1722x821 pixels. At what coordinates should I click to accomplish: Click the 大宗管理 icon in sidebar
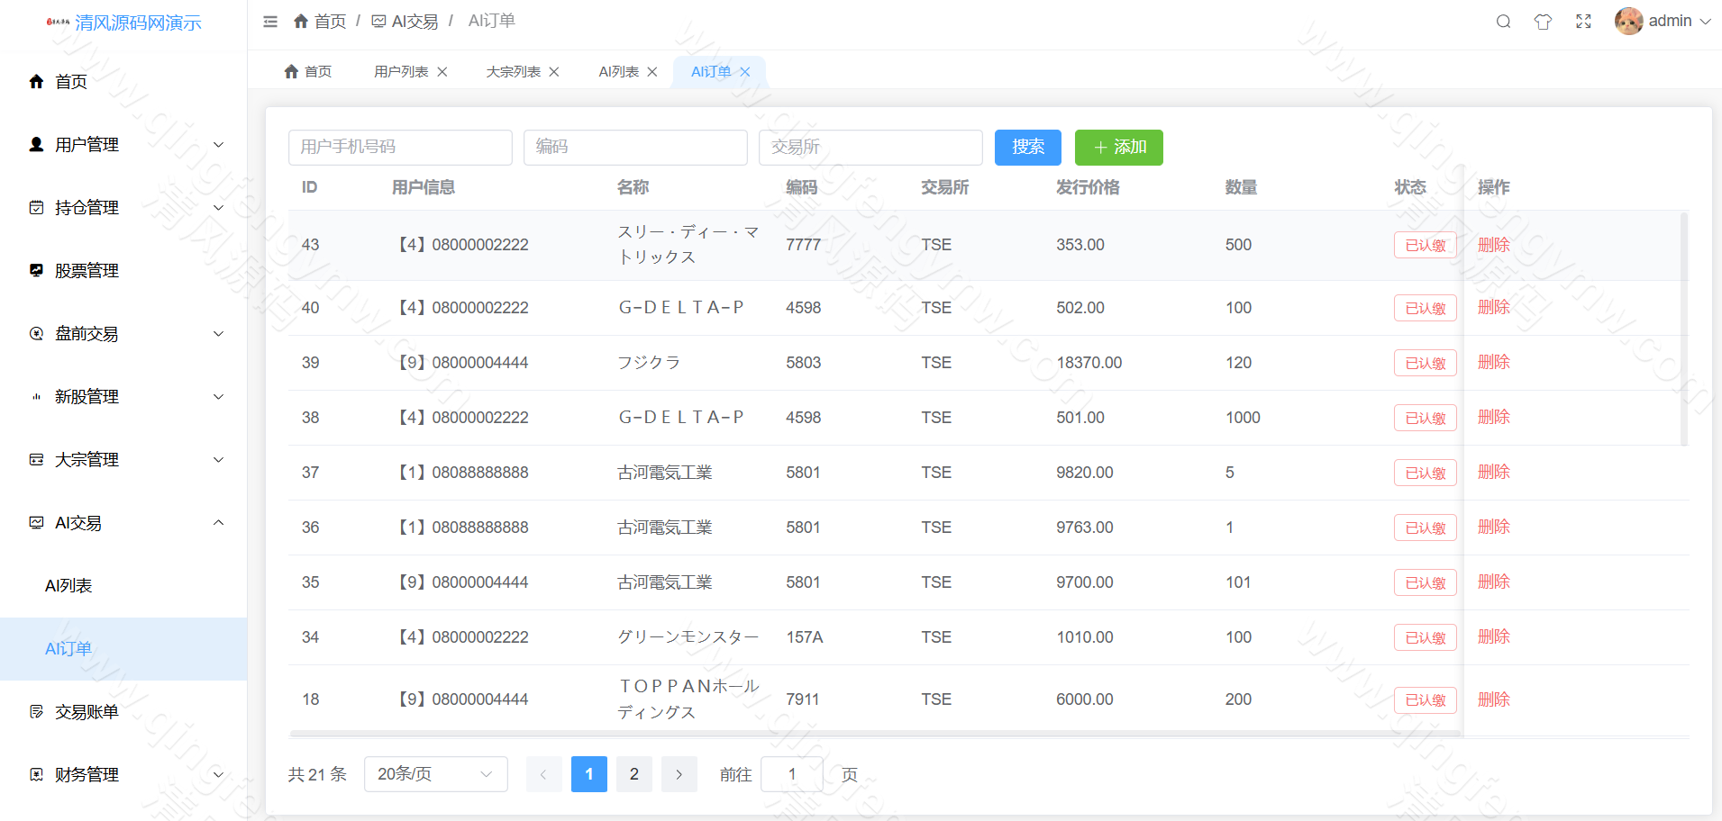[36, 459]
